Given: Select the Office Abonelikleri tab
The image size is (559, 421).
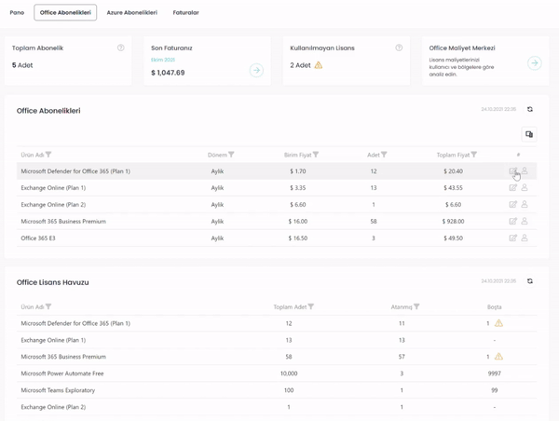Looking at the screenshot, I should 65,12.
